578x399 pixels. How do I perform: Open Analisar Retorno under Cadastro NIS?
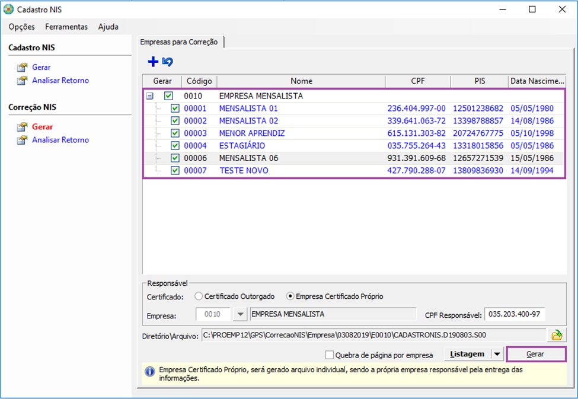click(60, 81)
